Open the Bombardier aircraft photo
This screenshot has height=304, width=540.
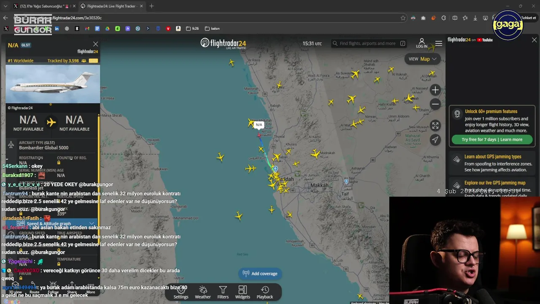tap(53, 84)
